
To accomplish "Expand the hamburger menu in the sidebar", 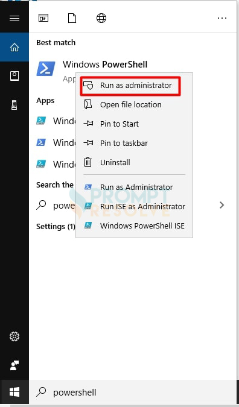I will [14, 18].
